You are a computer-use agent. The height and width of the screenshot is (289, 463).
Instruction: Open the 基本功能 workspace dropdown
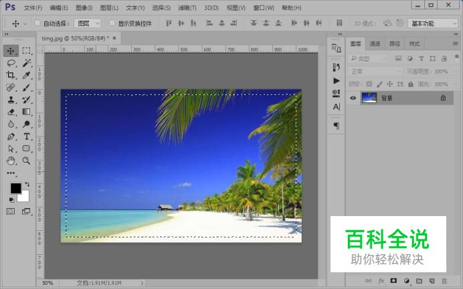coord(432,23)
